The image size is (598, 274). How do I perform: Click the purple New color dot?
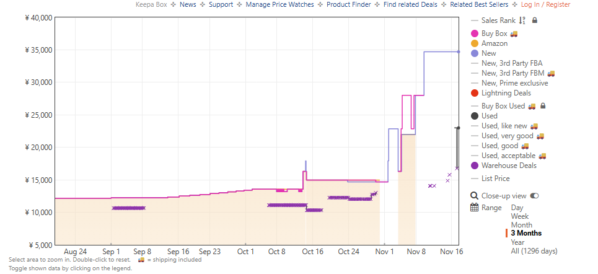pyautogui.click(x=475, y=53)
